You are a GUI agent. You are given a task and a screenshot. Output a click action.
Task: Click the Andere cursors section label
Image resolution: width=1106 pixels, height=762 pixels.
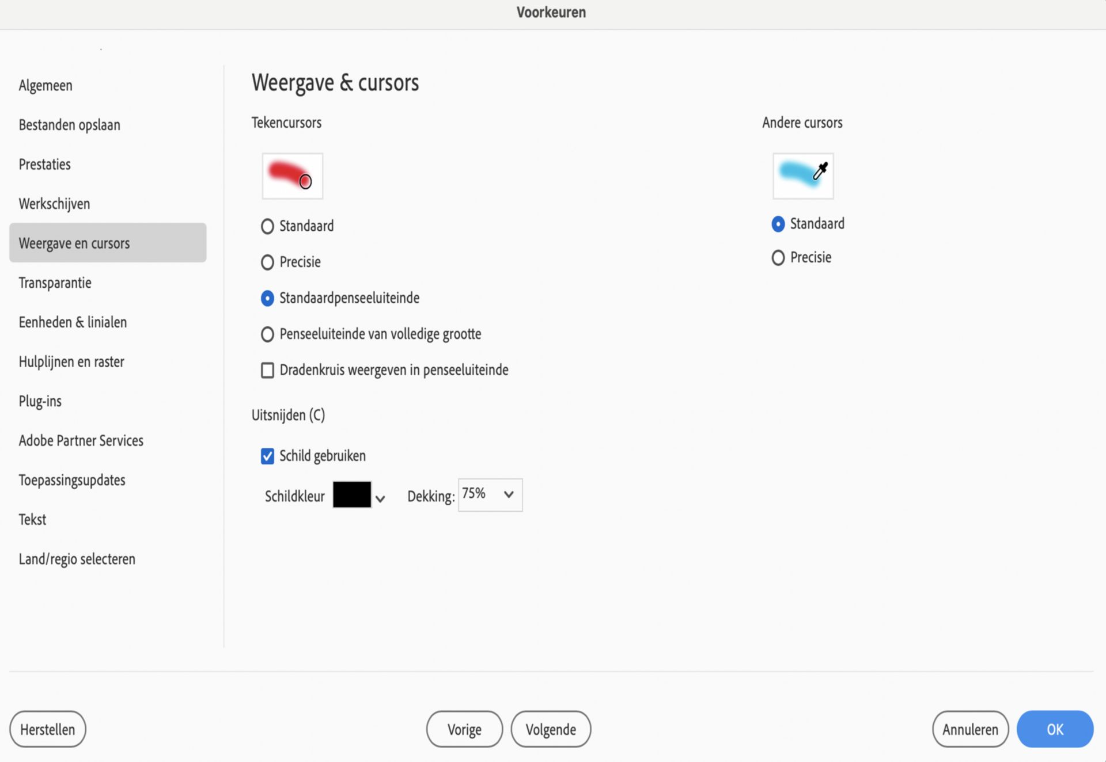802,123
